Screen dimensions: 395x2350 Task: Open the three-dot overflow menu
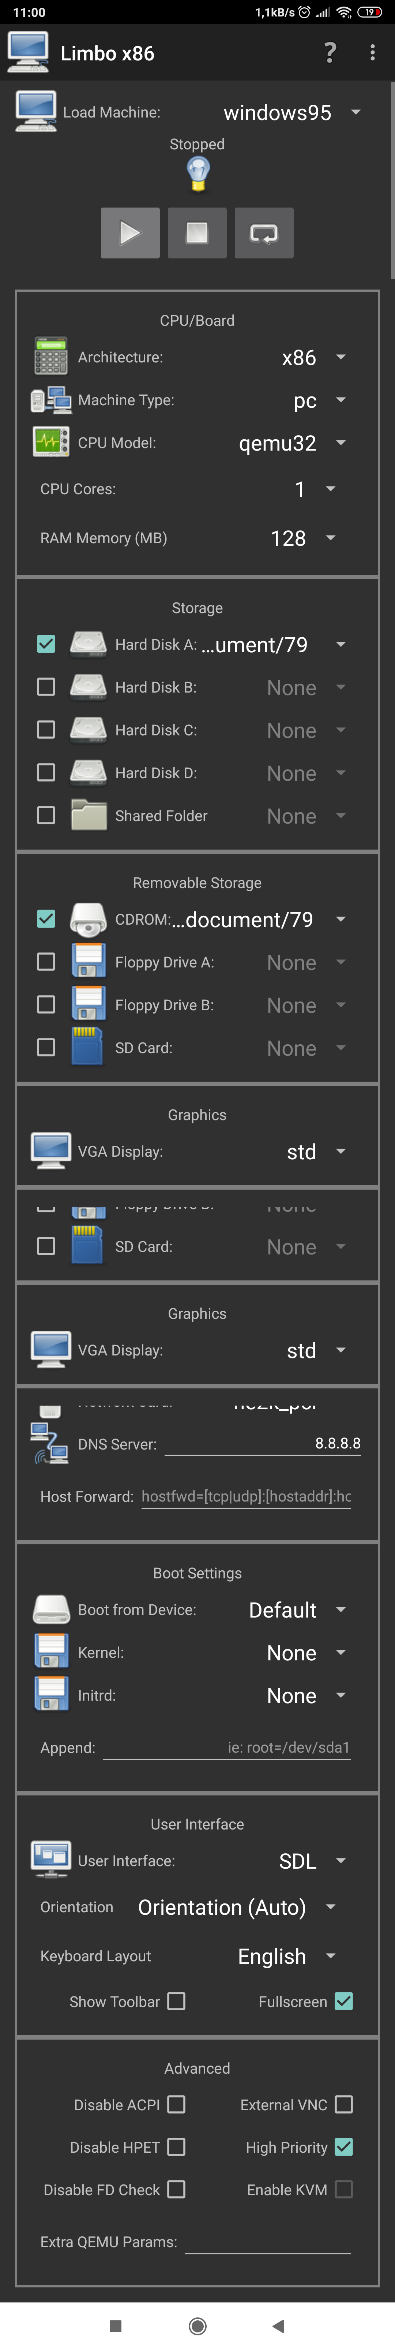[372, 53]
